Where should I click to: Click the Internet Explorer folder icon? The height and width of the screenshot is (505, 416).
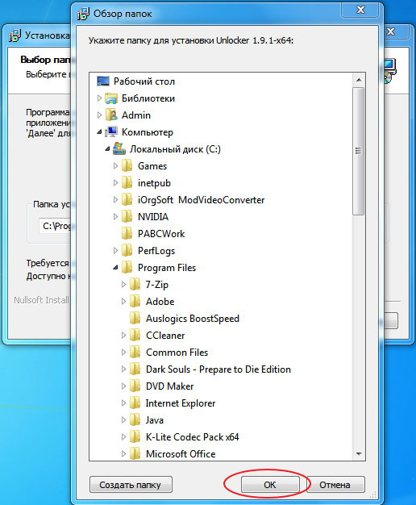click(135, 403)
